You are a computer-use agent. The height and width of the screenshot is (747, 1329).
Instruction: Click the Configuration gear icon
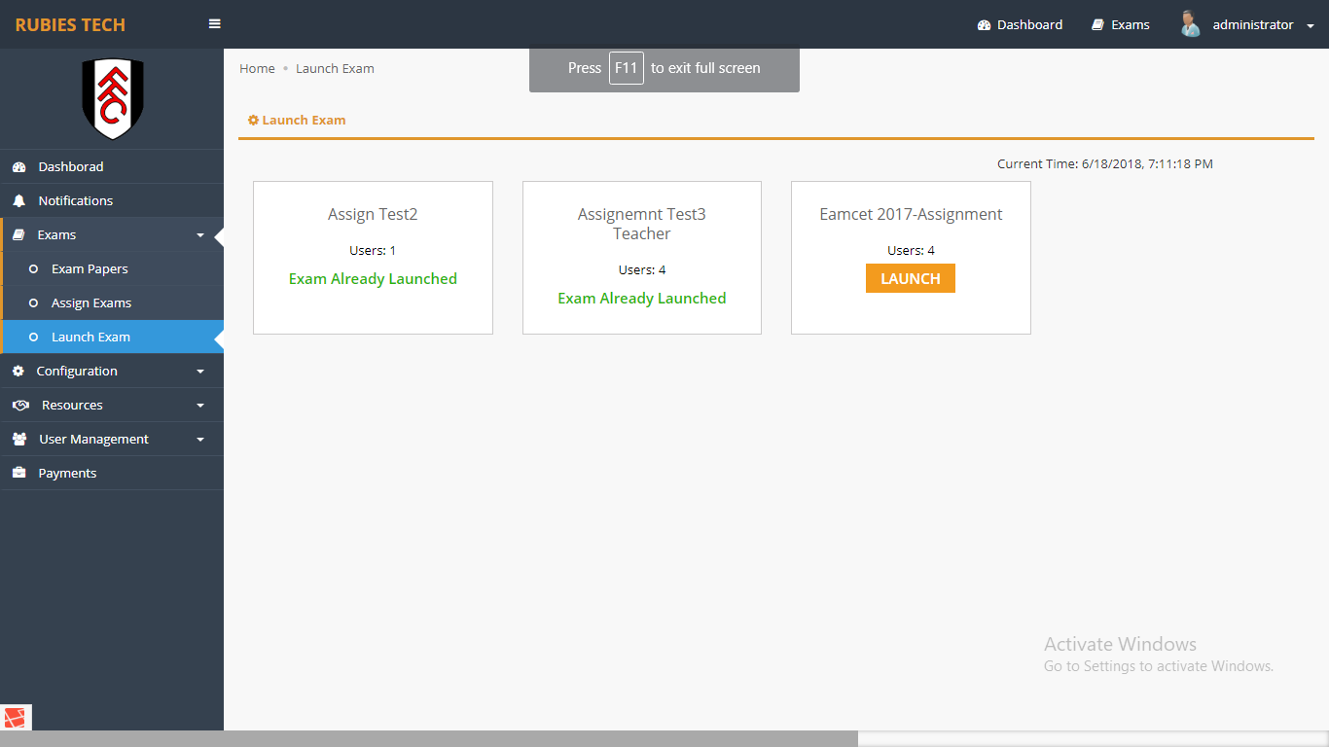click(18, 372)
